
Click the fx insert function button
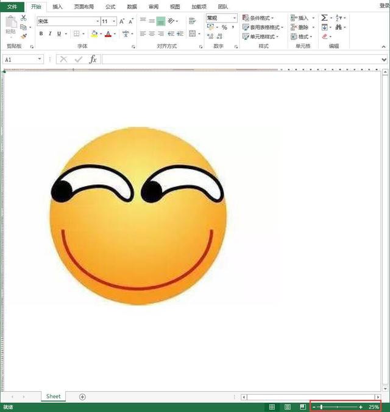click(x=93, y=60)
